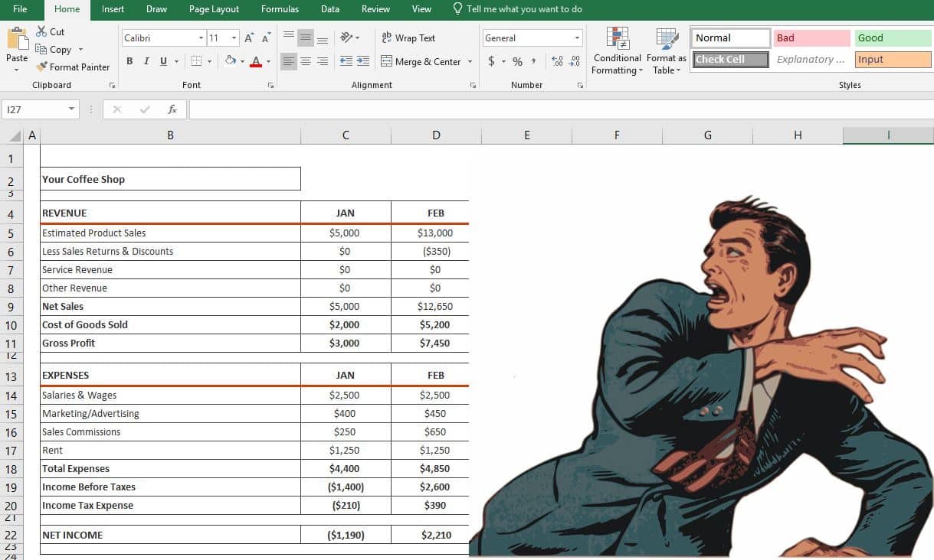This screenshot has height=560, width=934.
Task: Click the Paste clipboard icon
Action: tap(17, 39)
